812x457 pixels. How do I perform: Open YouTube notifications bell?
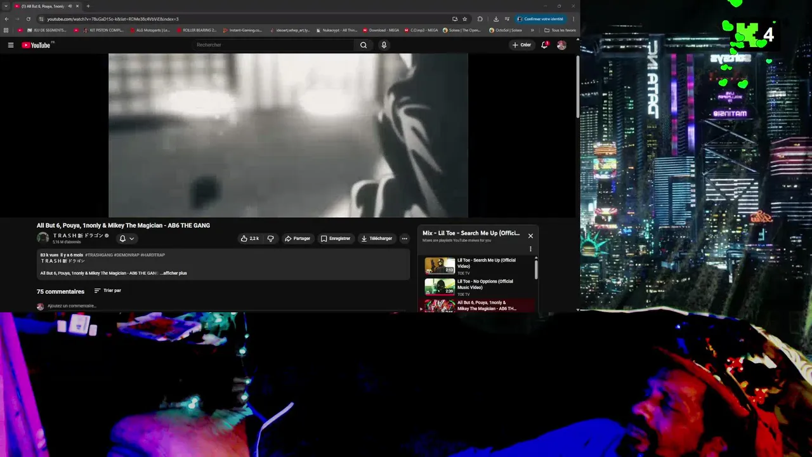click(x=544, y=45)
